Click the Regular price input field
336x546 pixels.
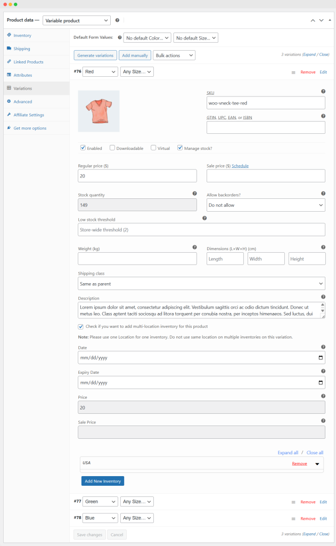[x=137, y=176]
